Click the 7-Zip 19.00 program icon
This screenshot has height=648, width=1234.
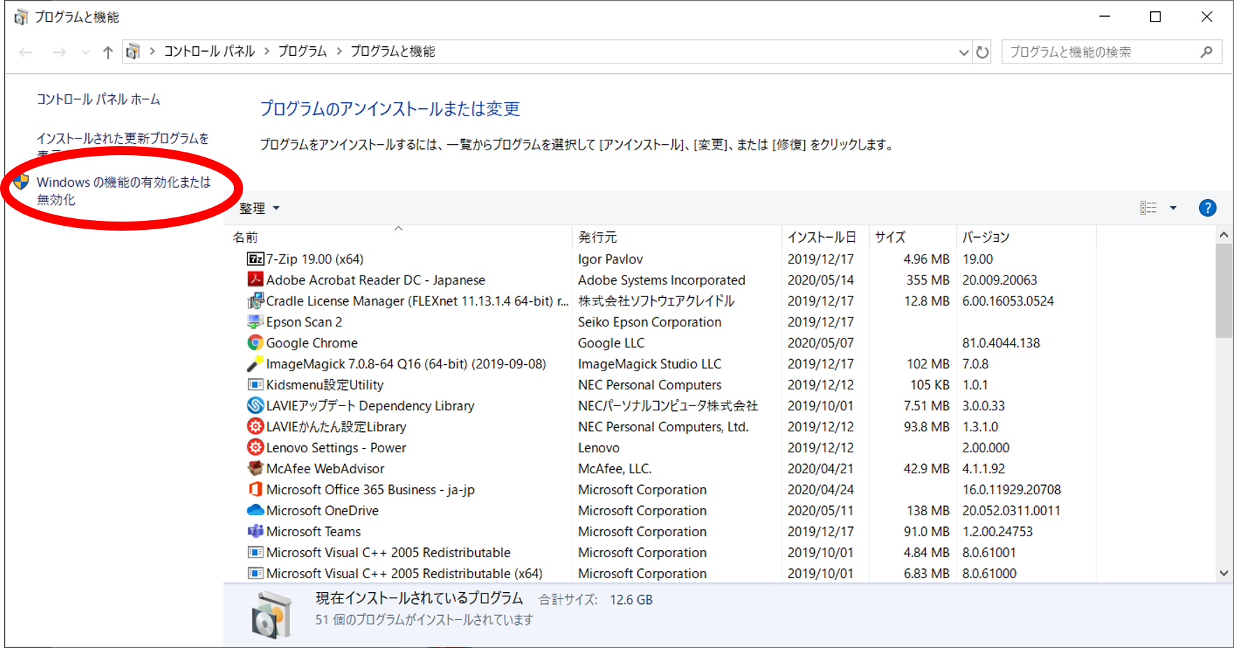(255, 259)
